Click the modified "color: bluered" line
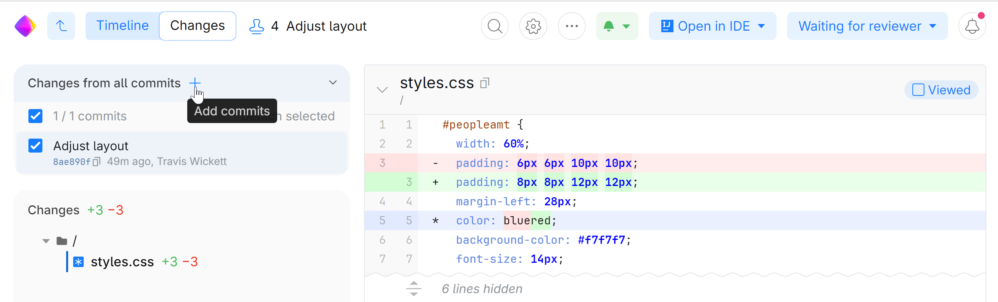Image resolution: width=998 pixels, height=302 pixels. (x=675, y=220)
